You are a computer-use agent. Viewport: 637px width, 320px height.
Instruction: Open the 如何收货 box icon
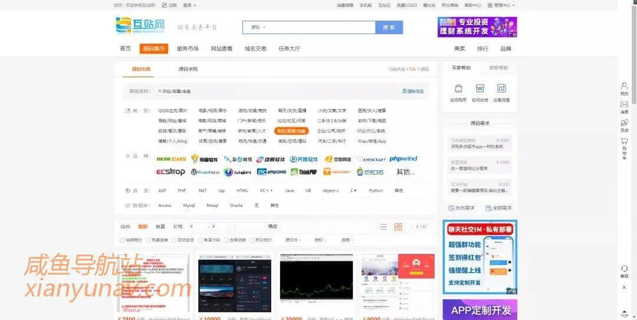click(x=480, y=88)
